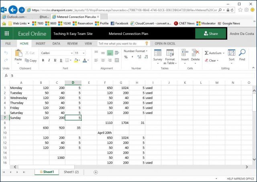The image size is (257, 182).
Task: Select the Sunday cell
Action: pos(21,118)
